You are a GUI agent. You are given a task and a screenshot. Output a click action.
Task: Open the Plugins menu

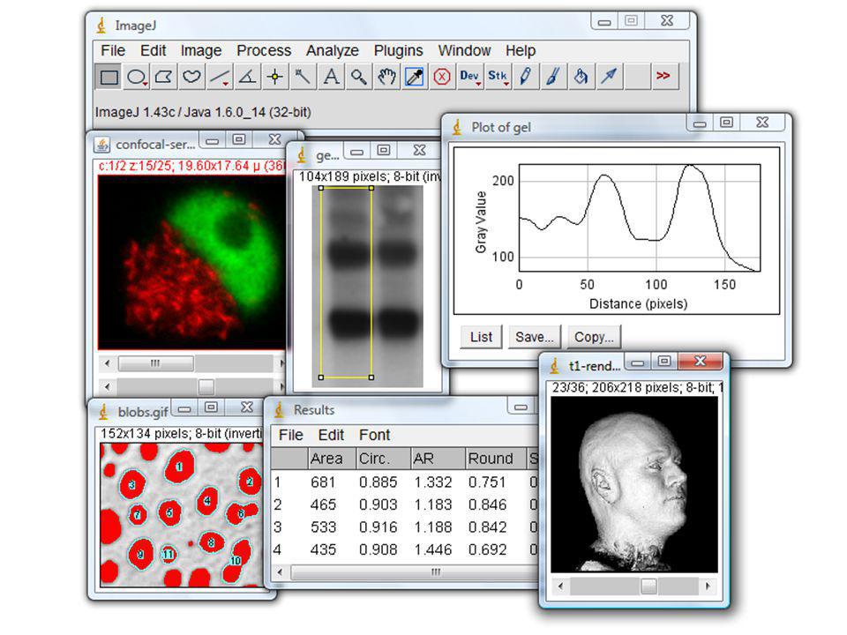(398, 51)
